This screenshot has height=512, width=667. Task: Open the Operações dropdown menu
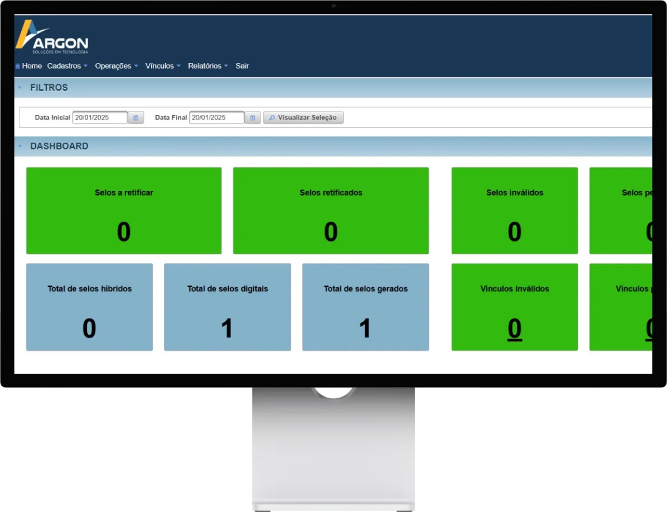[x=116, y=66]
